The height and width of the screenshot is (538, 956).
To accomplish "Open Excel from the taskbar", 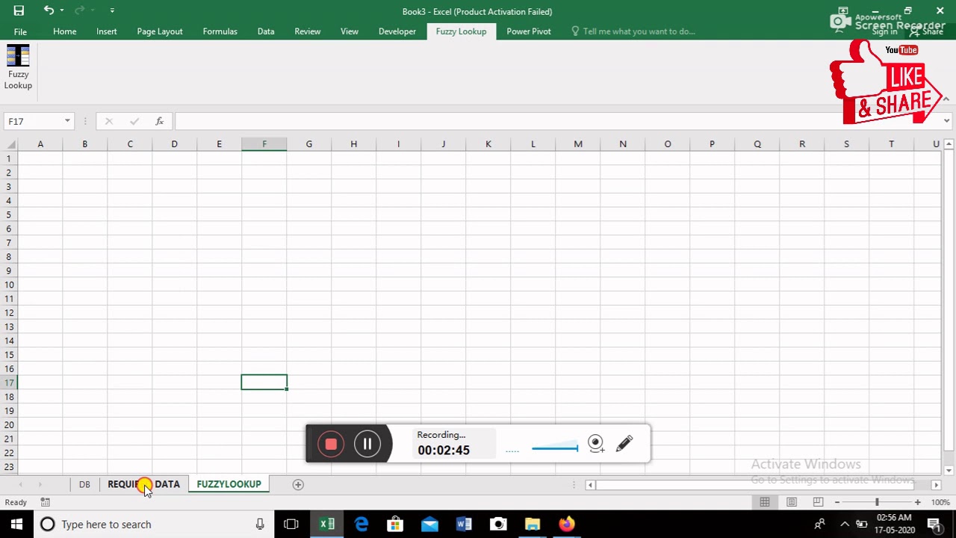I will [x=327, y=524].
